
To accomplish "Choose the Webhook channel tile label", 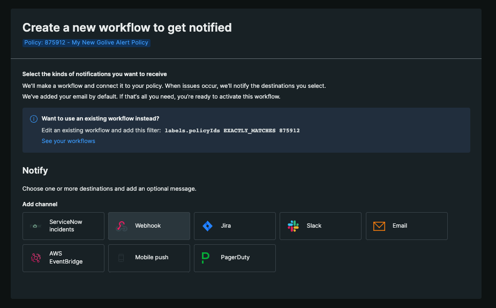I will point(148,226).
